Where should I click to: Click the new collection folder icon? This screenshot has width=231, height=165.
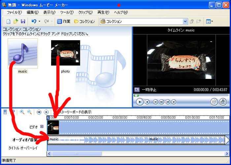tap(199, 21)
